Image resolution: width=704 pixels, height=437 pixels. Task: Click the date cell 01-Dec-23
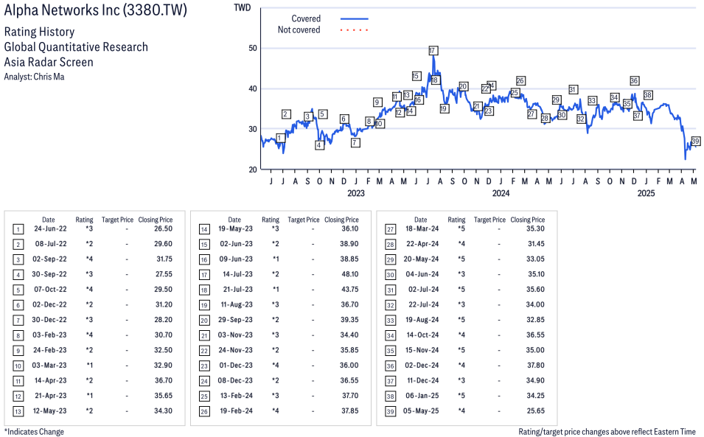coord(236,366)
